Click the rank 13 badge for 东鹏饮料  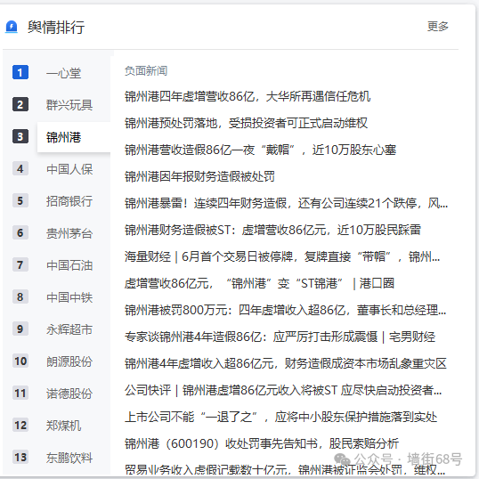[20, 458]
